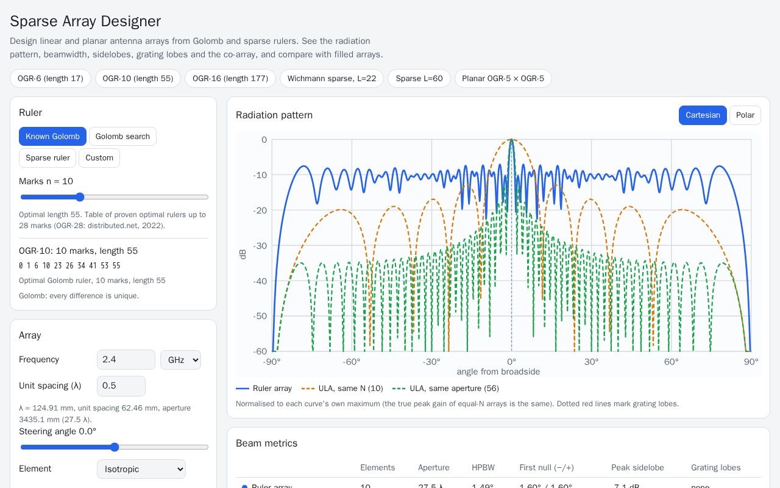Image resolution: width=780 pixels, height=488 pixels.
Task: Adjust the Steering angle slider
Action: point(115,447)
